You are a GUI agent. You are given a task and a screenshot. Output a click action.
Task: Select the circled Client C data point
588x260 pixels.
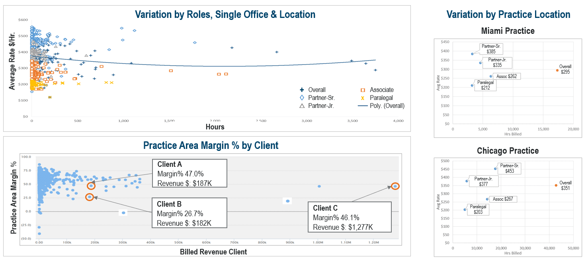[395, 186]
